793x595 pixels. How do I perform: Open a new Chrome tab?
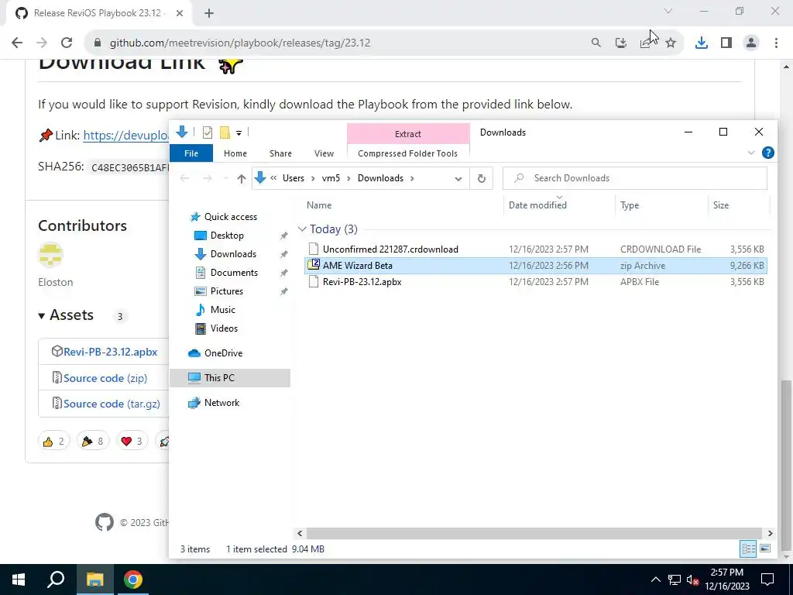click(x=209, y=13)
